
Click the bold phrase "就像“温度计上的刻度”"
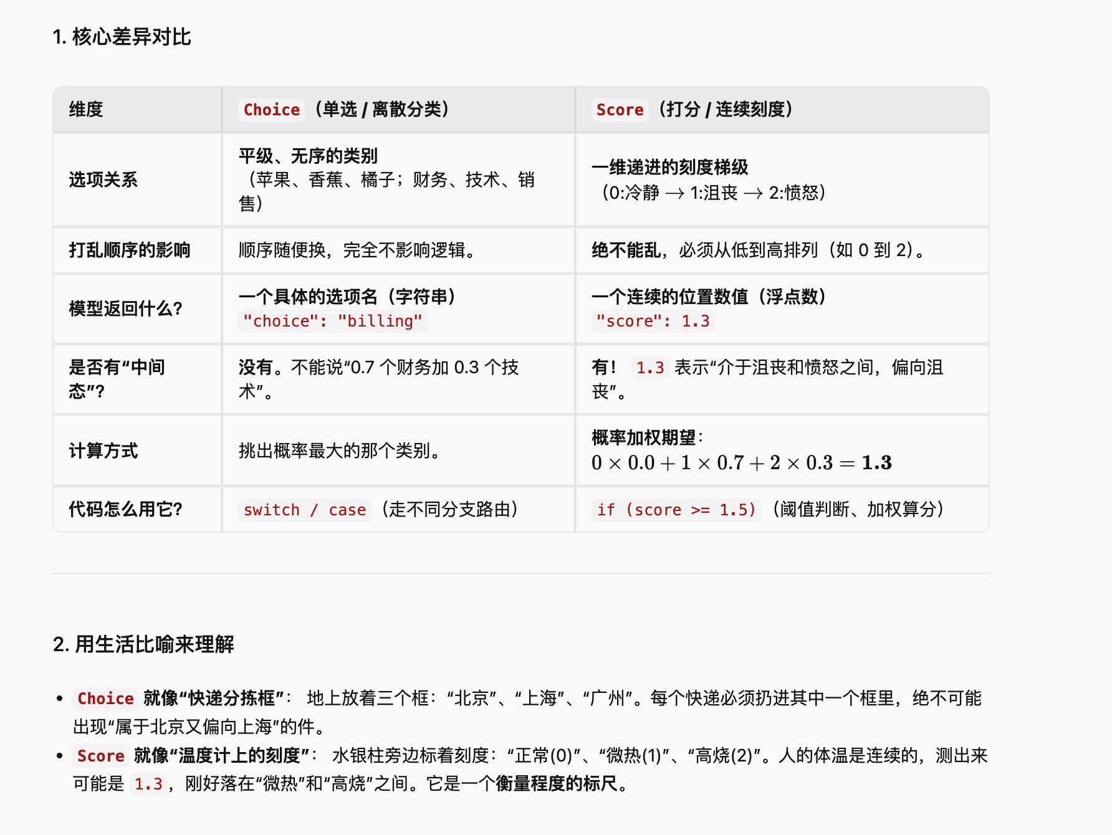pyautogui.click(x=222, y=755)
